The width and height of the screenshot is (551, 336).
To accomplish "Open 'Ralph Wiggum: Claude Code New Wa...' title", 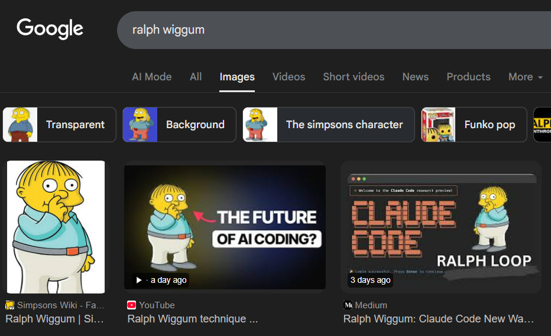I will coord(439,319).
